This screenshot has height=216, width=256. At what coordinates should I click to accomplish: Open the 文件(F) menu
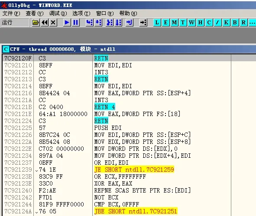click(11, 13)
